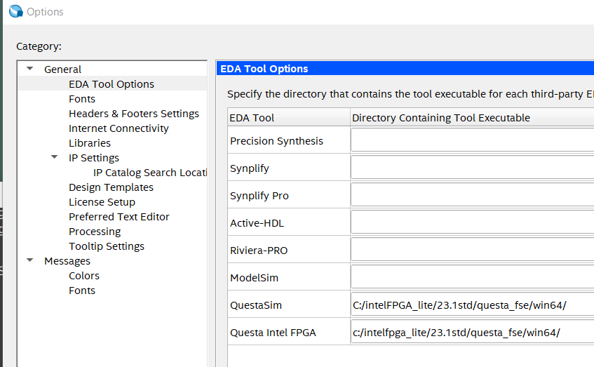The height and width of the screenshot is (367, 594).
Task: Click the ModelSim directory path field
Action: click(x=471, y=278)
